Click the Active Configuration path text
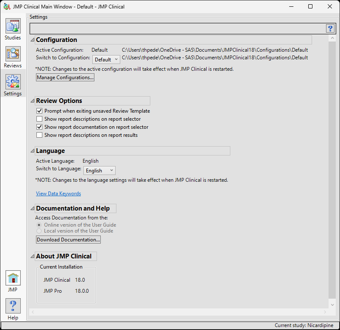This screenshot has height=330, width=340. point(215,50)
